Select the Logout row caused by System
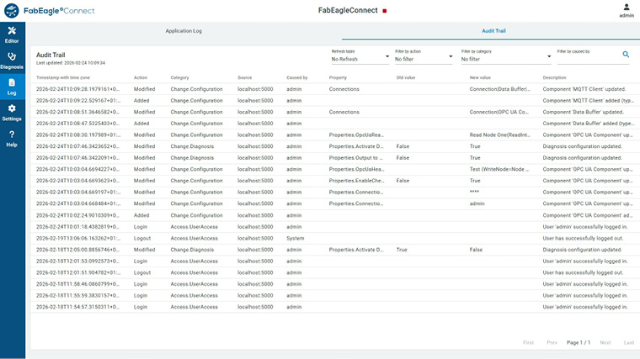640x359 pixels. 295,238
